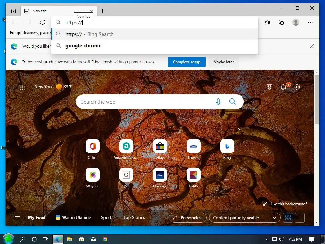Add a new quick link site
The height and width of the screenshot is (244, 325).
[227, 180]
